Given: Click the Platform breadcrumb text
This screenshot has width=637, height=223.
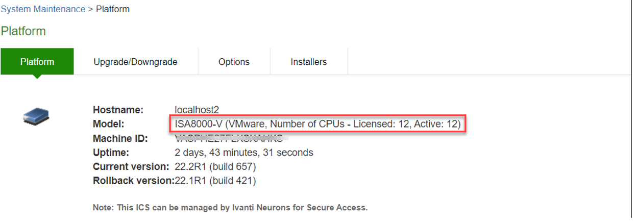Looking at the screenshot, I should (x=113, y=9).
